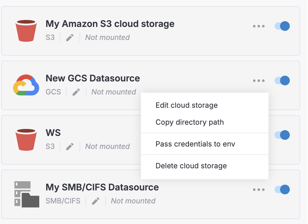Click the bucket icon for the WS datasource
The image size is (308, 224).
(26, 139)
